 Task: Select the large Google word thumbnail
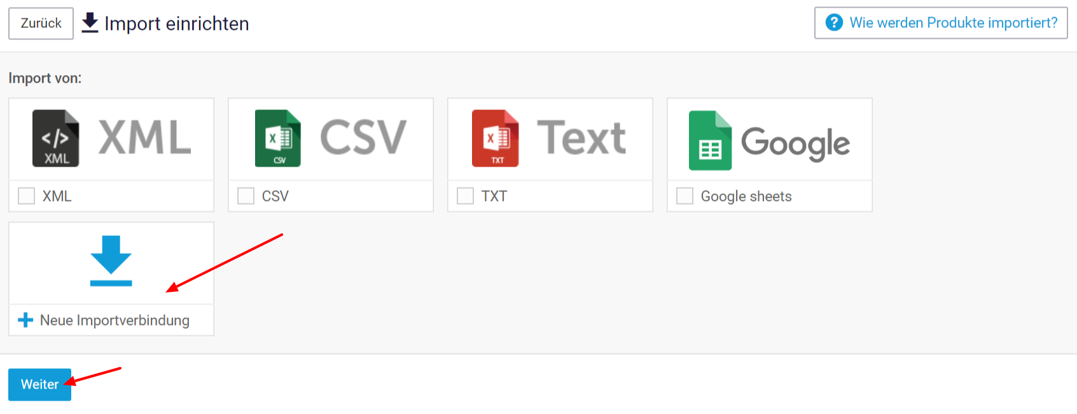point(795,143)
